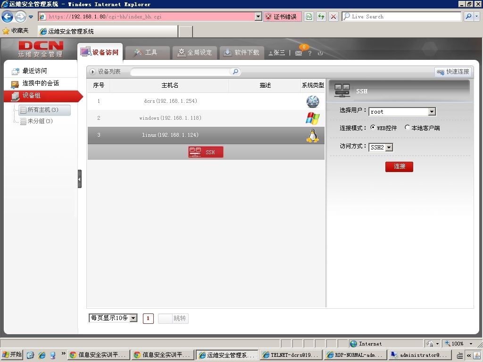
Task: Click the network device globe icon
Action: 313,101
